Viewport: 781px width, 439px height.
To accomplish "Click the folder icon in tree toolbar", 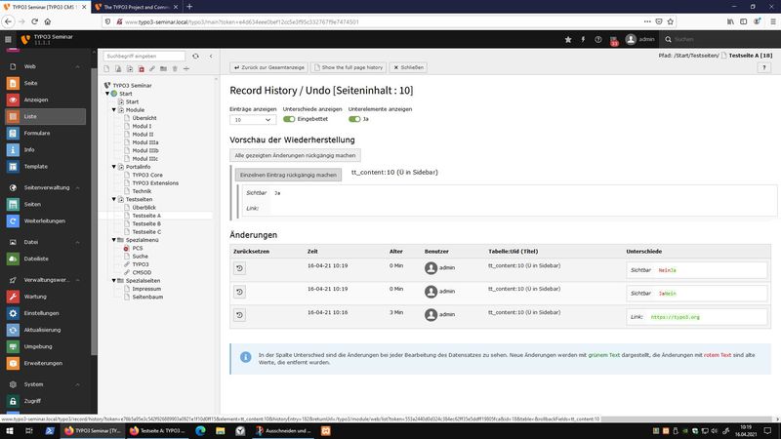I will 163,68.
